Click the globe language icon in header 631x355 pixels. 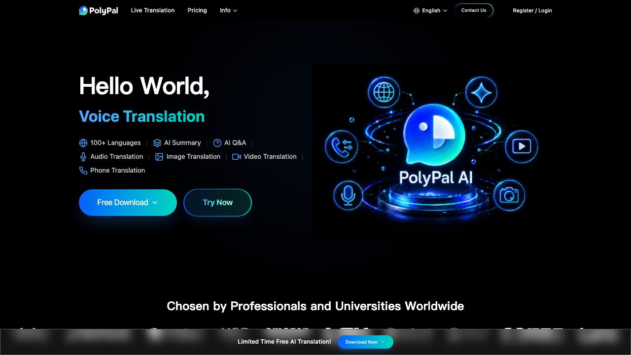pos(417,10)
